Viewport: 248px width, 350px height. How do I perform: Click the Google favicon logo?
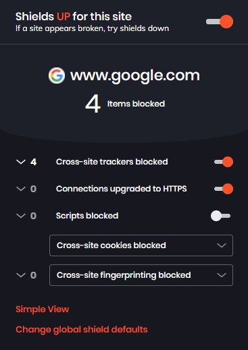[x=57, y=76]
